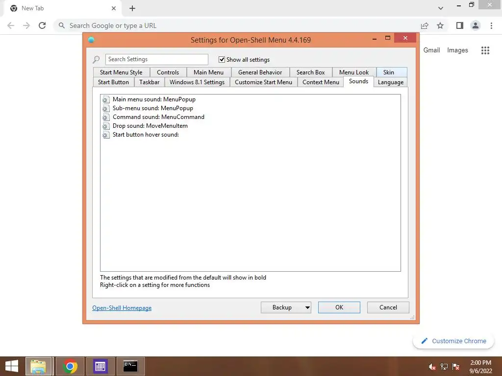This screenshot has width=502, height=376.
Task: Open File Explorer from the taskbar
Action: coord(38,366)
